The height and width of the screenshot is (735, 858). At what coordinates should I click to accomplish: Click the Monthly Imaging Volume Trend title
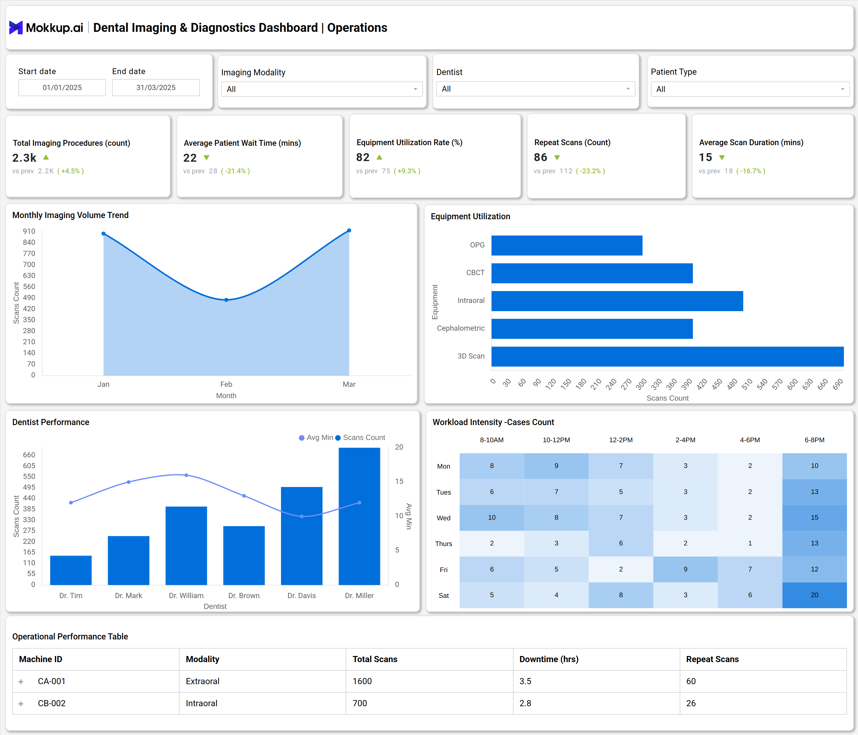click(x=70, y=215)
